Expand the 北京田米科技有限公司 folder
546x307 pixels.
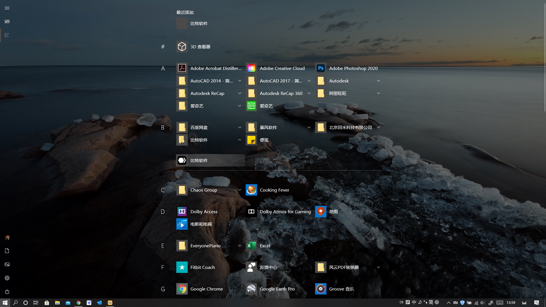(378, 127)
